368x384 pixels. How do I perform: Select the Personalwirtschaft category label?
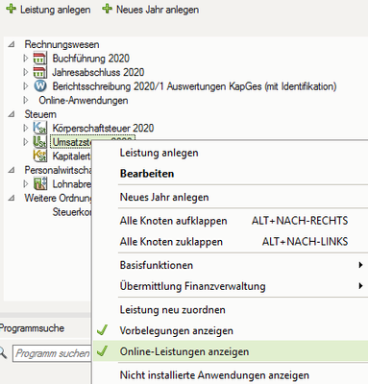(58, 170)
